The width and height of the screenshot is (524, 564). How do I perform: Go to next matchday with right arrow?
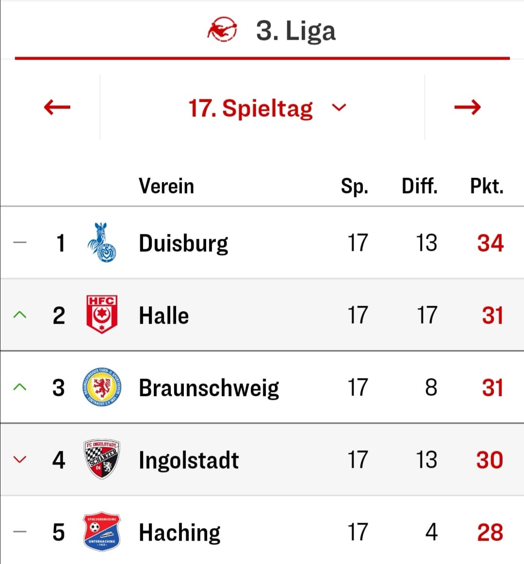click(467, 107)
